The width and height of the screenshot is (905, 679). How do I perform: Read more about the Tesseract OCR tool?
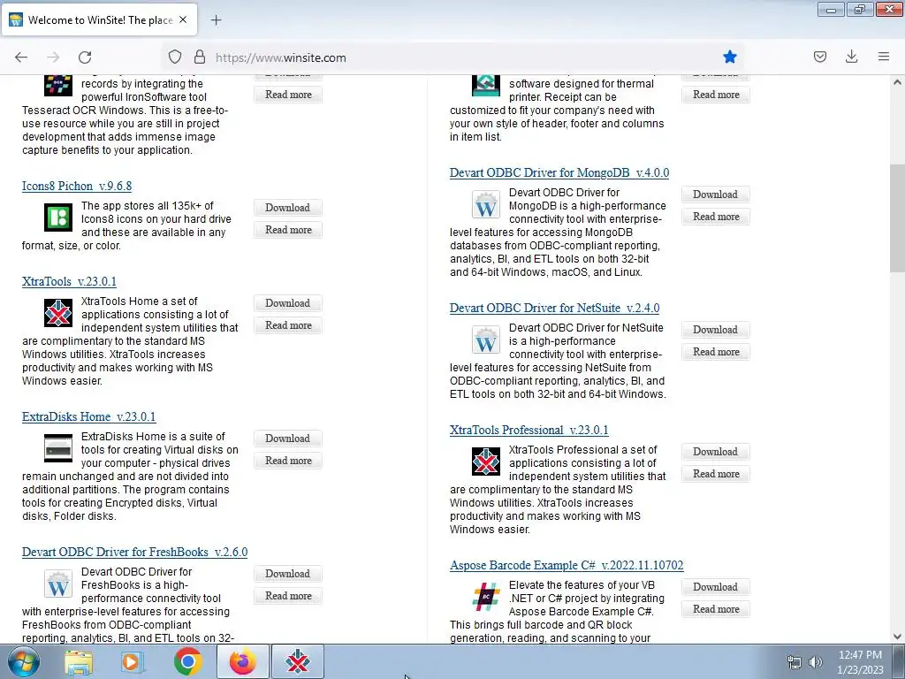click(288, 95)
